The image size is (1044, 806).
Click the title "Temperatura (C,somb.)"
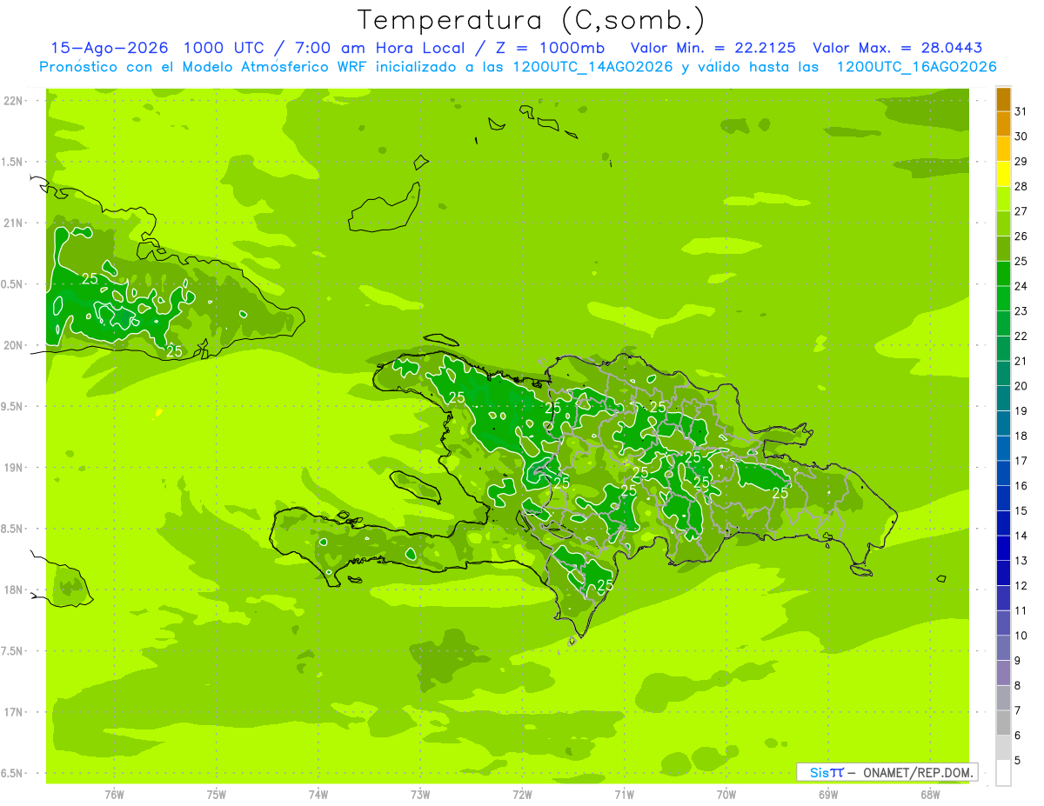point(531,20)
